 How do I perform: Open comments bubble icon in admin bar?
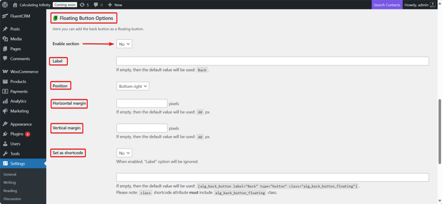pyautogui.click(x=95, y=5)
